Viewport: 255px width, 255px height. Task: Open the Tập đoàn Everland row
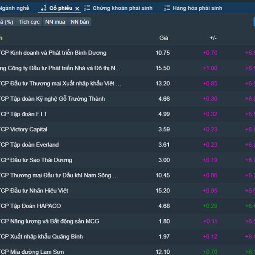click(x=127, y=144)
